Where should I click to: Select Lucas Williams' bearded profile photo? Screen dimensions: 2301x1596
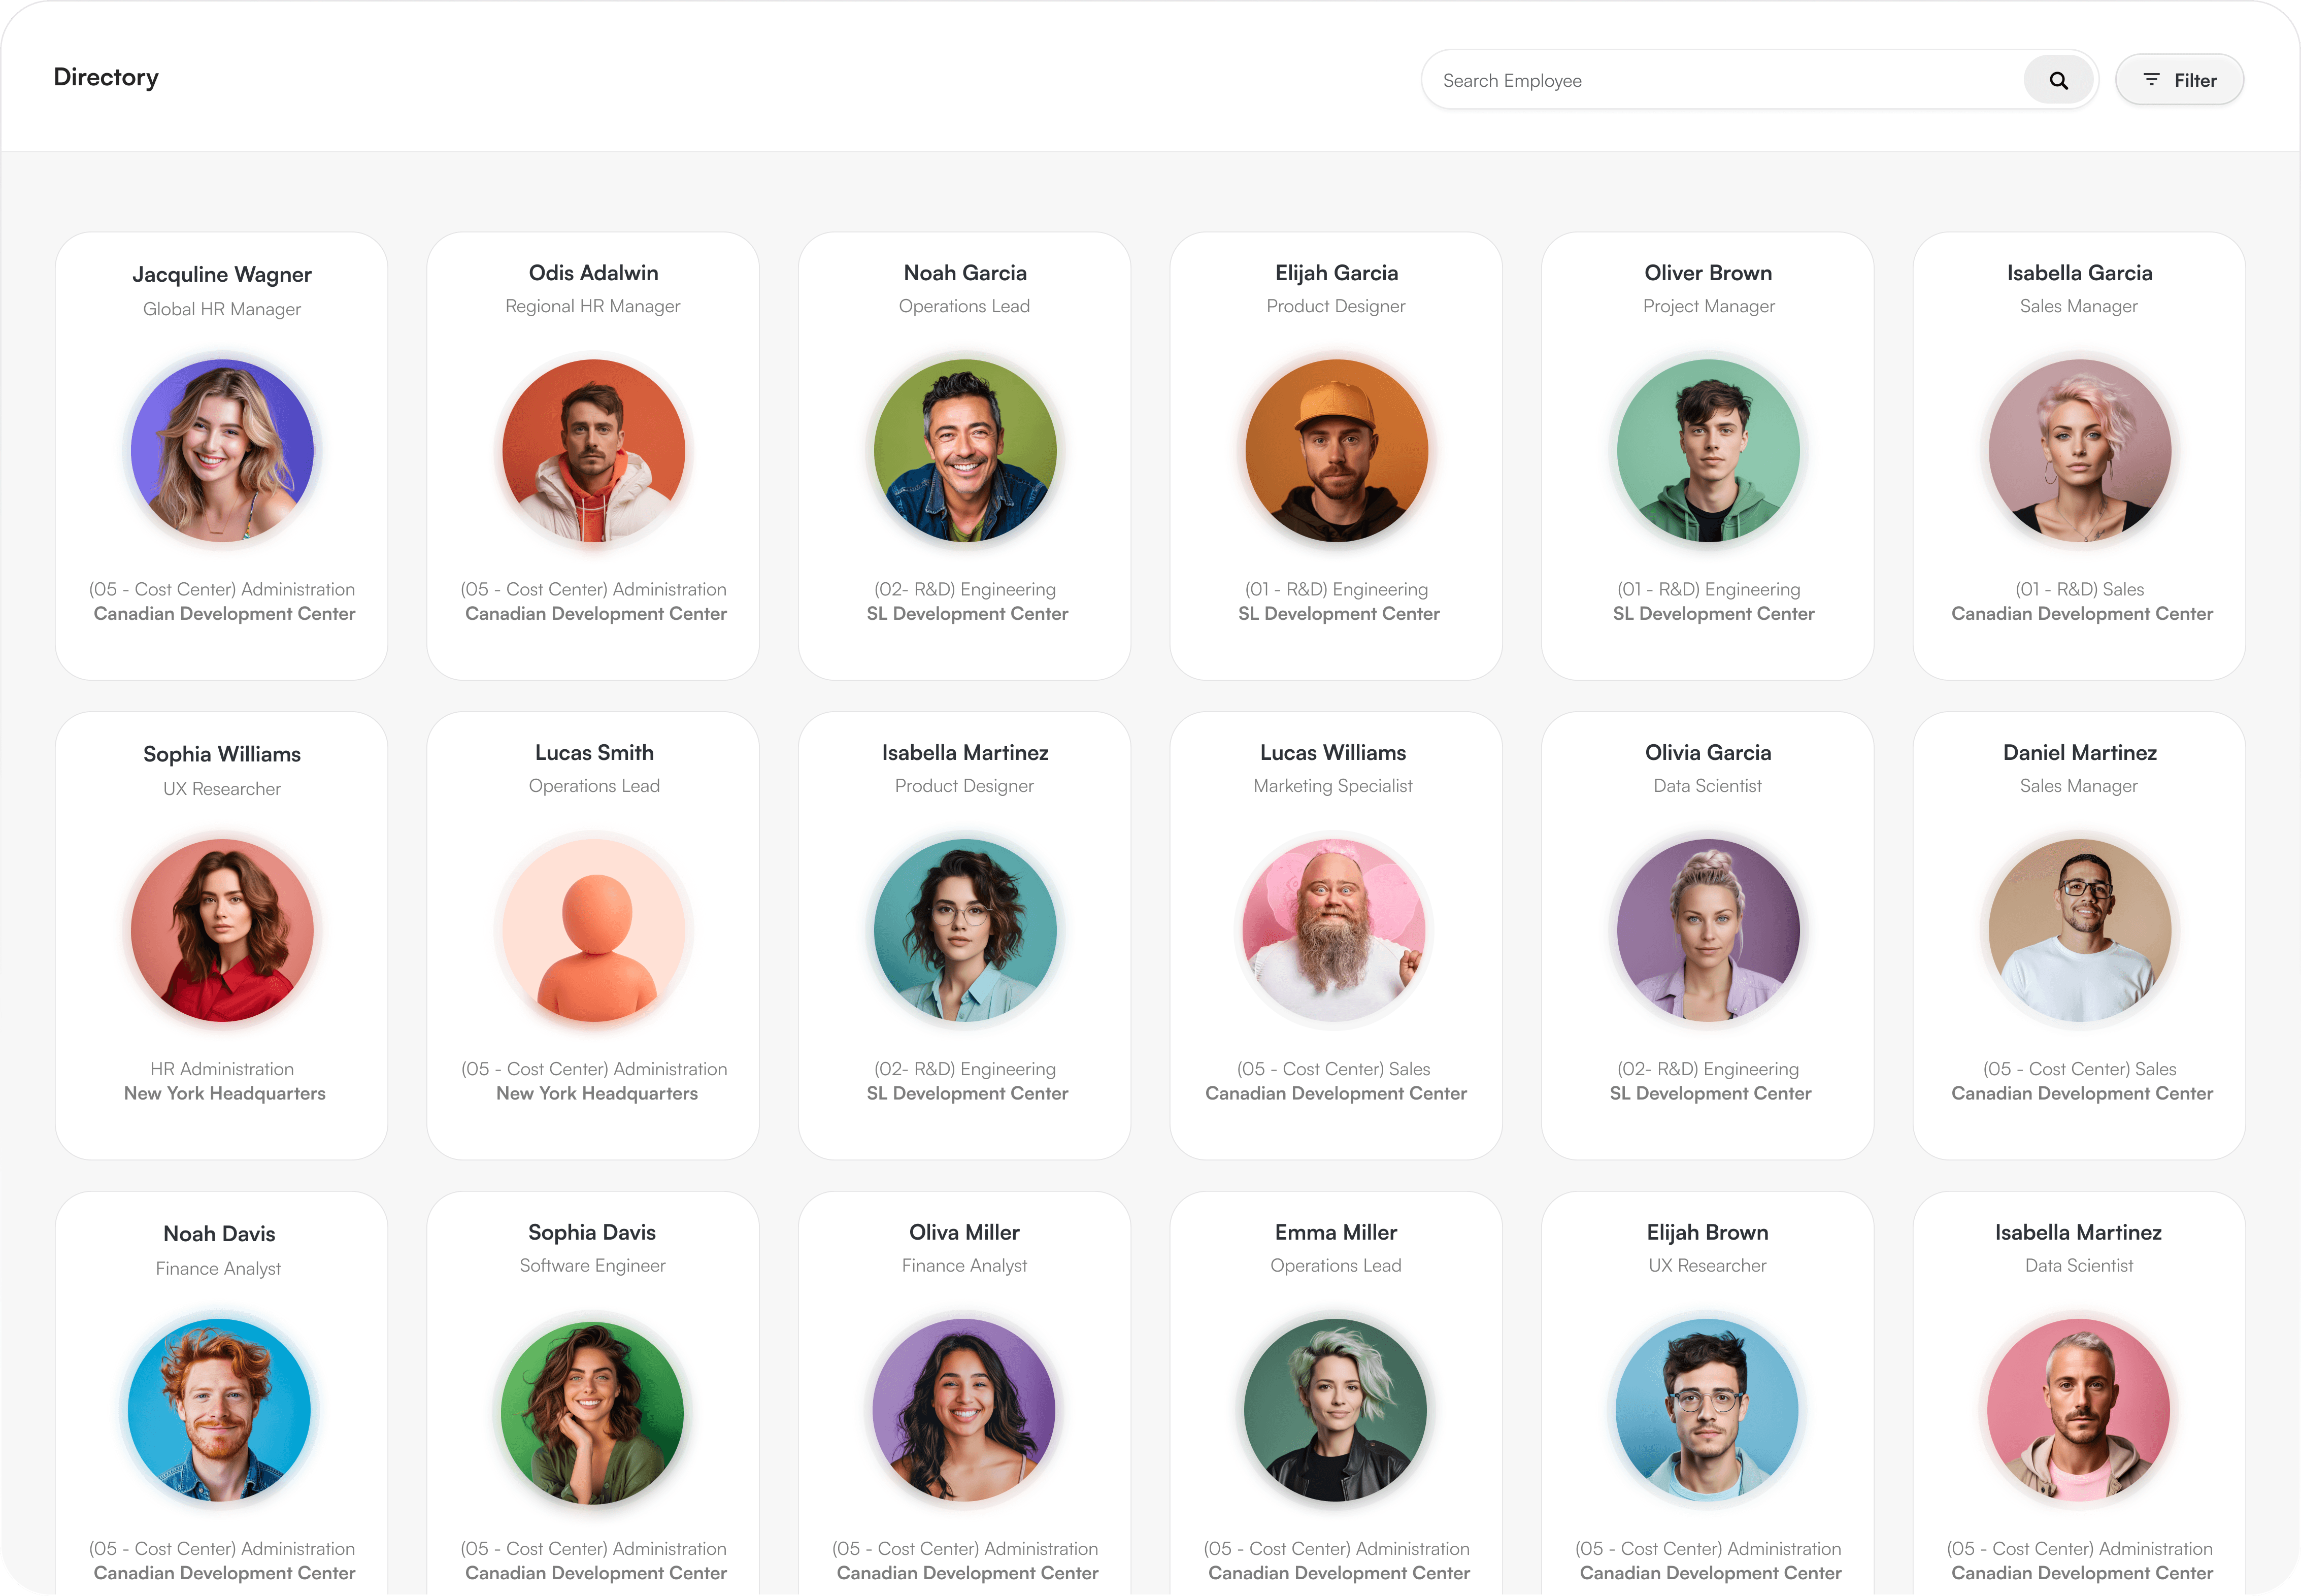tap(1334, 930)
